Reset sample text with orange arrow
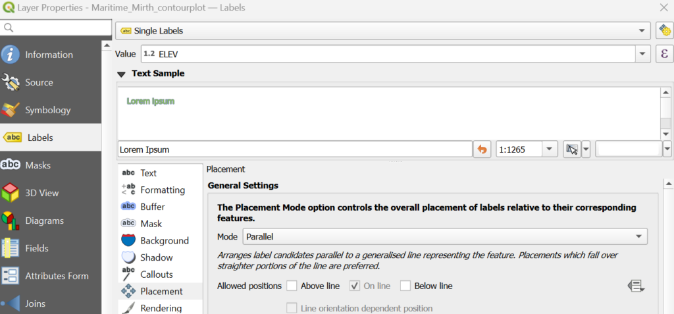 [x=482, y=149]
